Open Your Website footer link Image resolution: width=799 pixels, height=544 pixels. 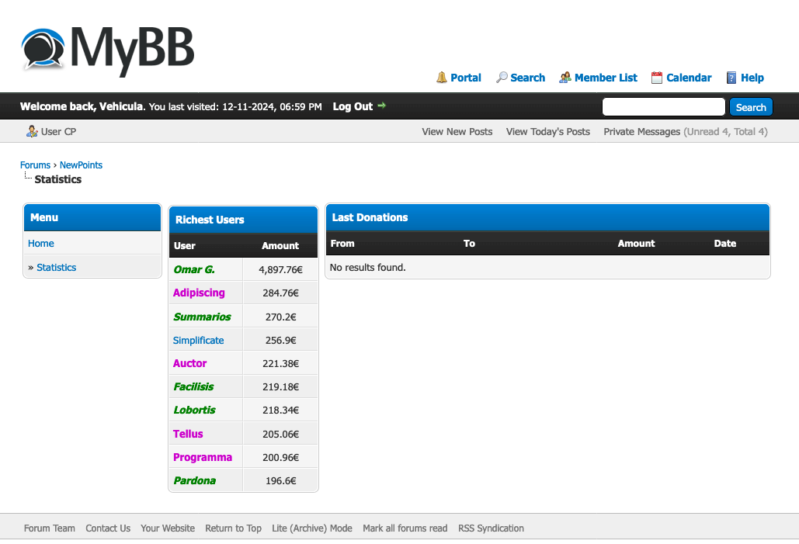168,528
